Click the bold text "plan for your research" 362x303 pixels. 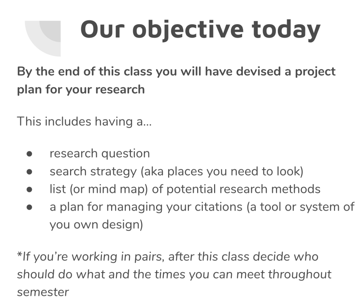pyautogui.click(x=81, y=89)
